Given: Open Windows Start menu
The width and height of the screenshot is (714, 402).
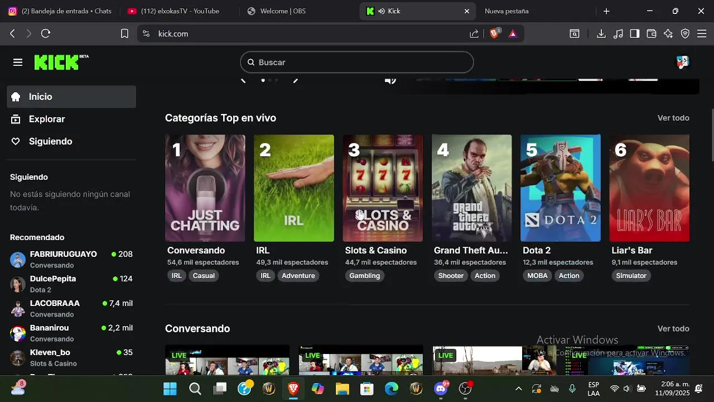Looking at the screenshot, I should [x=170, y=389].
